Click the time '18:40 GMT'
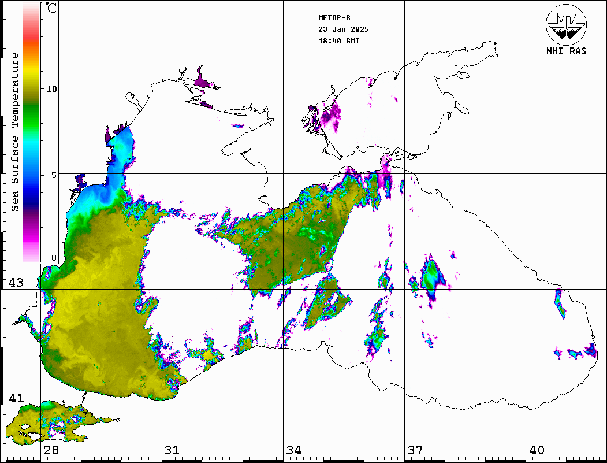 (x=338, y=41)
